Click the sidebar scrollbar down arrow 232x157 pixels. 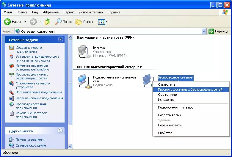click(70, 147)
